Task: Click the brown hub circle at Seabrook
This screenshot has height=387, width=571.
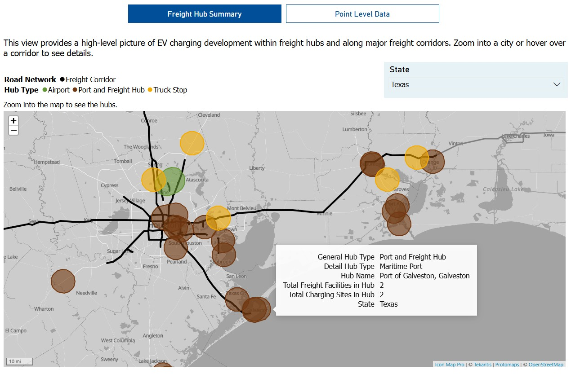Action: [x=224, y=255]
